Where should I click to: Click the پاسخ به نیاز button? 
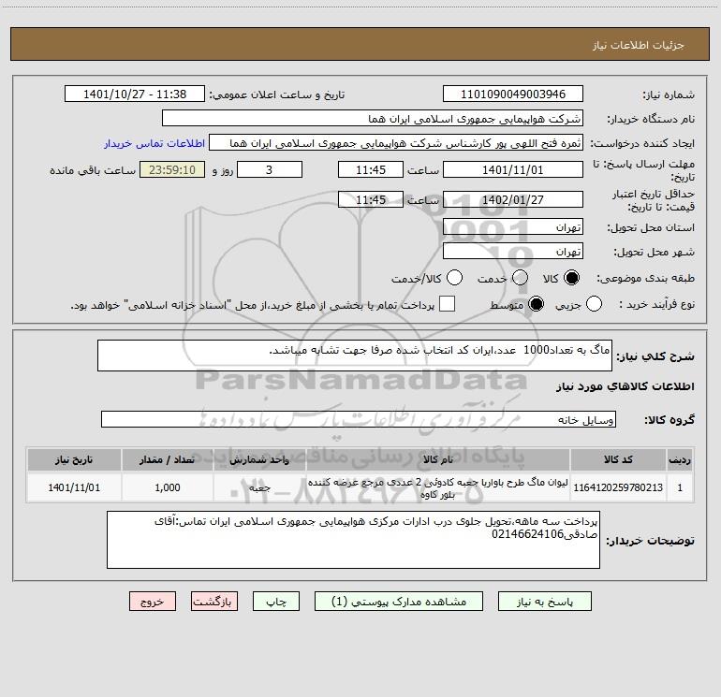click(545, 602)
